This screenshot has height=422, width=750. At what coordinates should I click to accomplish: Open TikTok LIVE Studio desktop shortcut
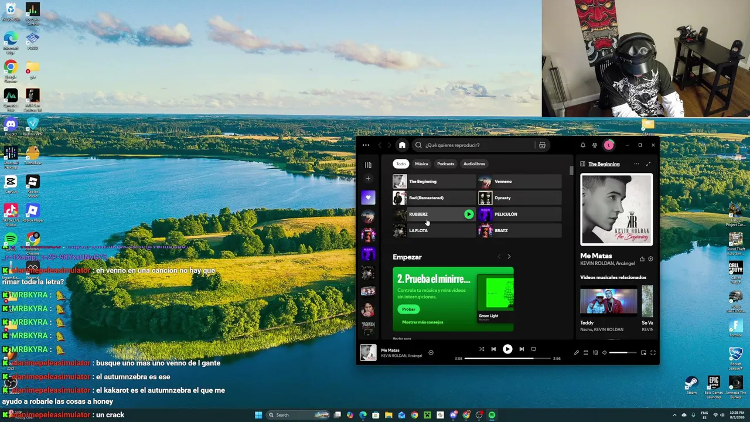(11, 215)
